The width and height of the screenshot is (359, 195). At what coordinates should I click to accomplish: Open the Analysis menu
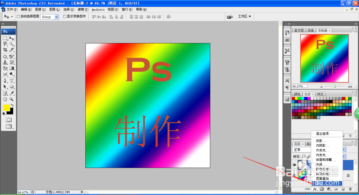coord(98,9)
